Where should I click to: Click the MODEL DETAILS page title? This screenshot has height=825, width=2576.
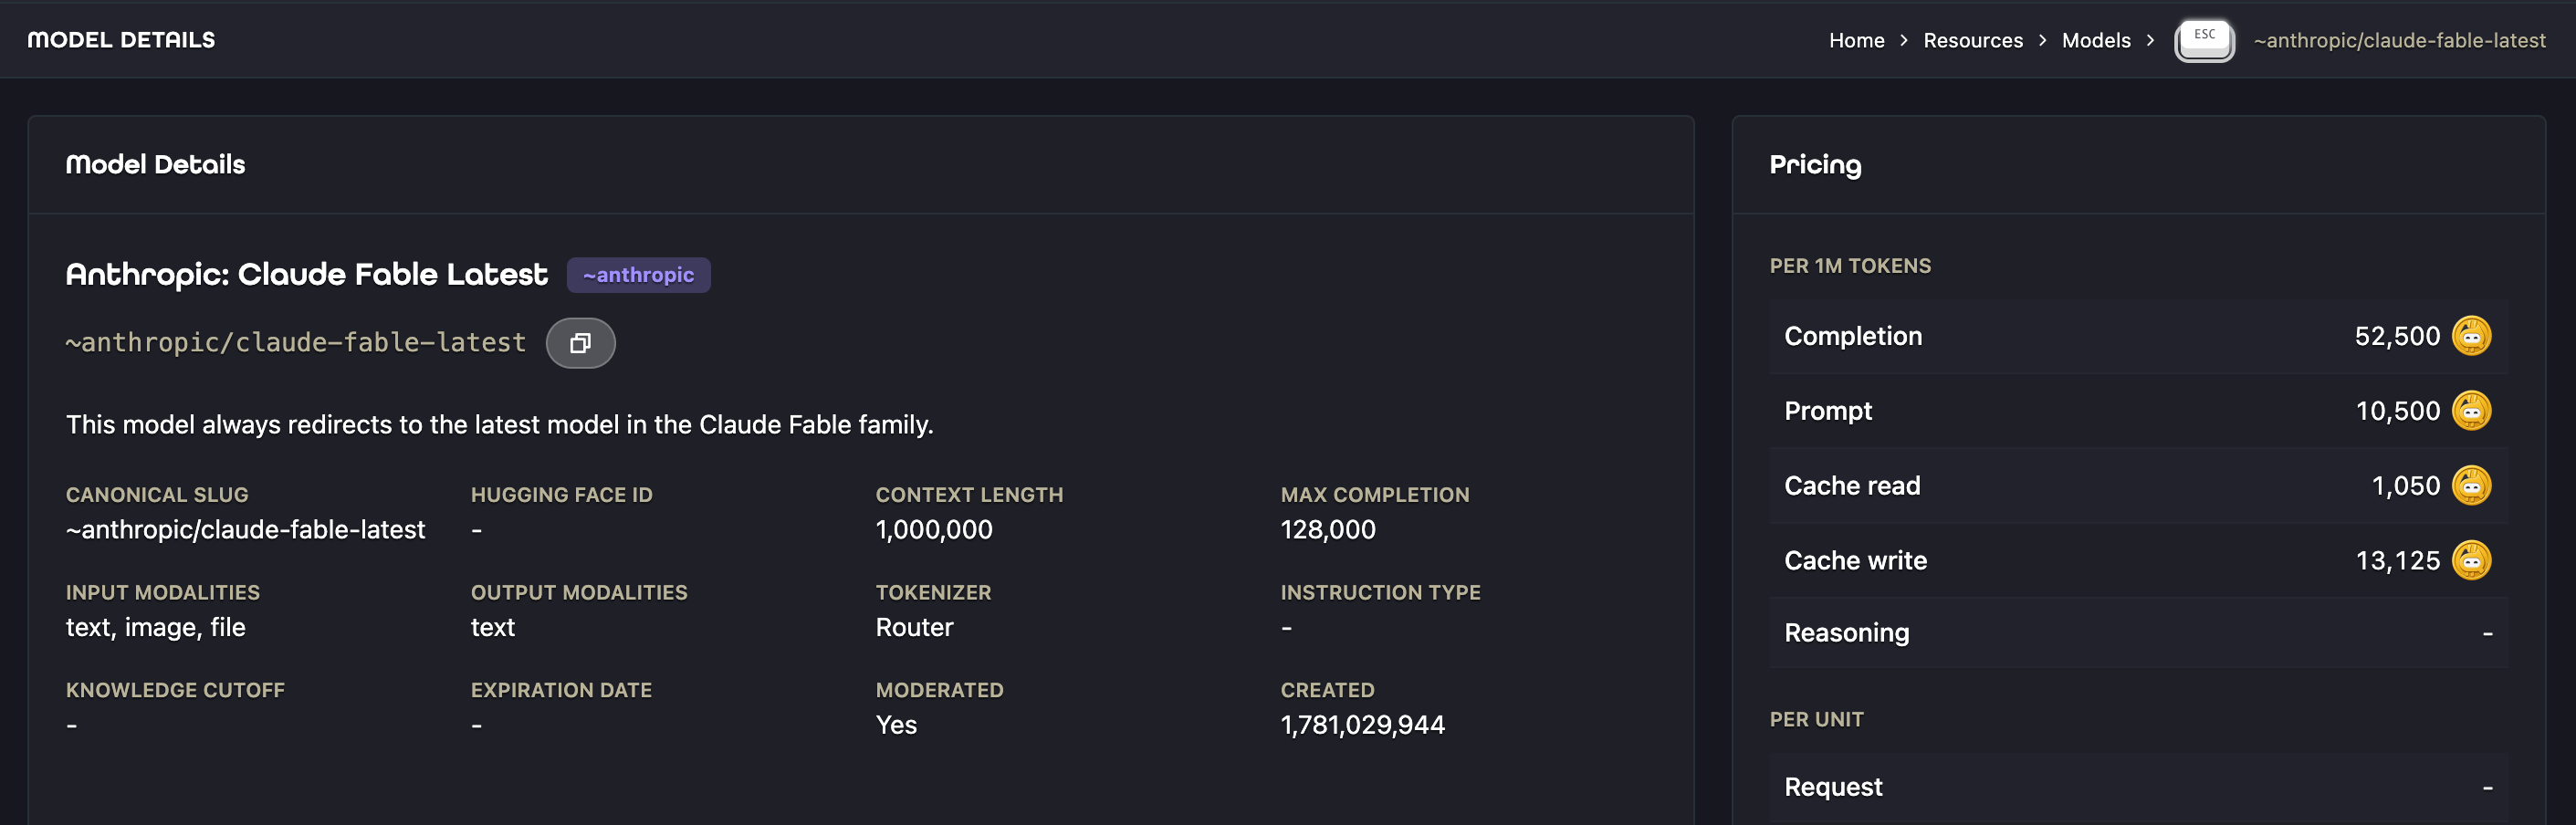[121, 40]
